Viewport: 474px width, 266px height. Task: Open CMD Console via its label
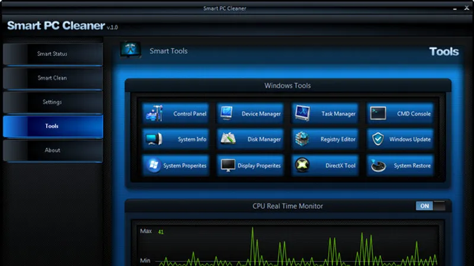click(x=414, y=113)
